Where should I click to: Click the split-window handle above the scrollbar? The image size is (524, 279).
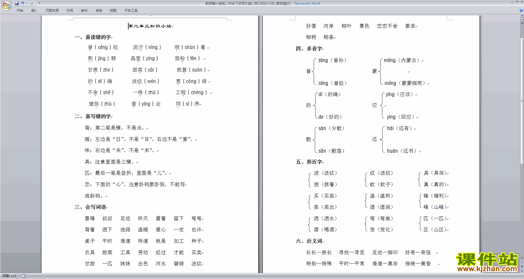point(522,16)
